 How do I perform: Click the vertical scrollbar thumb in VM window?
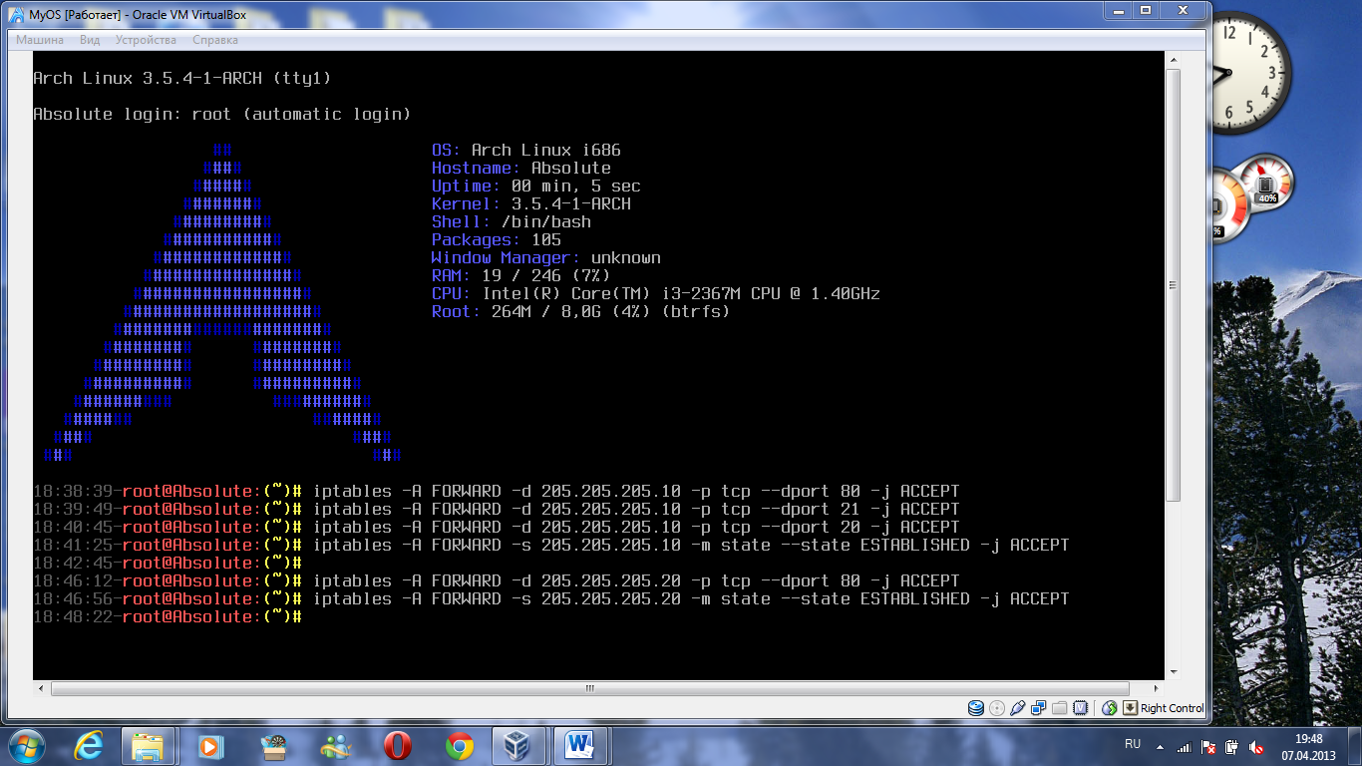click(1173, 285)
